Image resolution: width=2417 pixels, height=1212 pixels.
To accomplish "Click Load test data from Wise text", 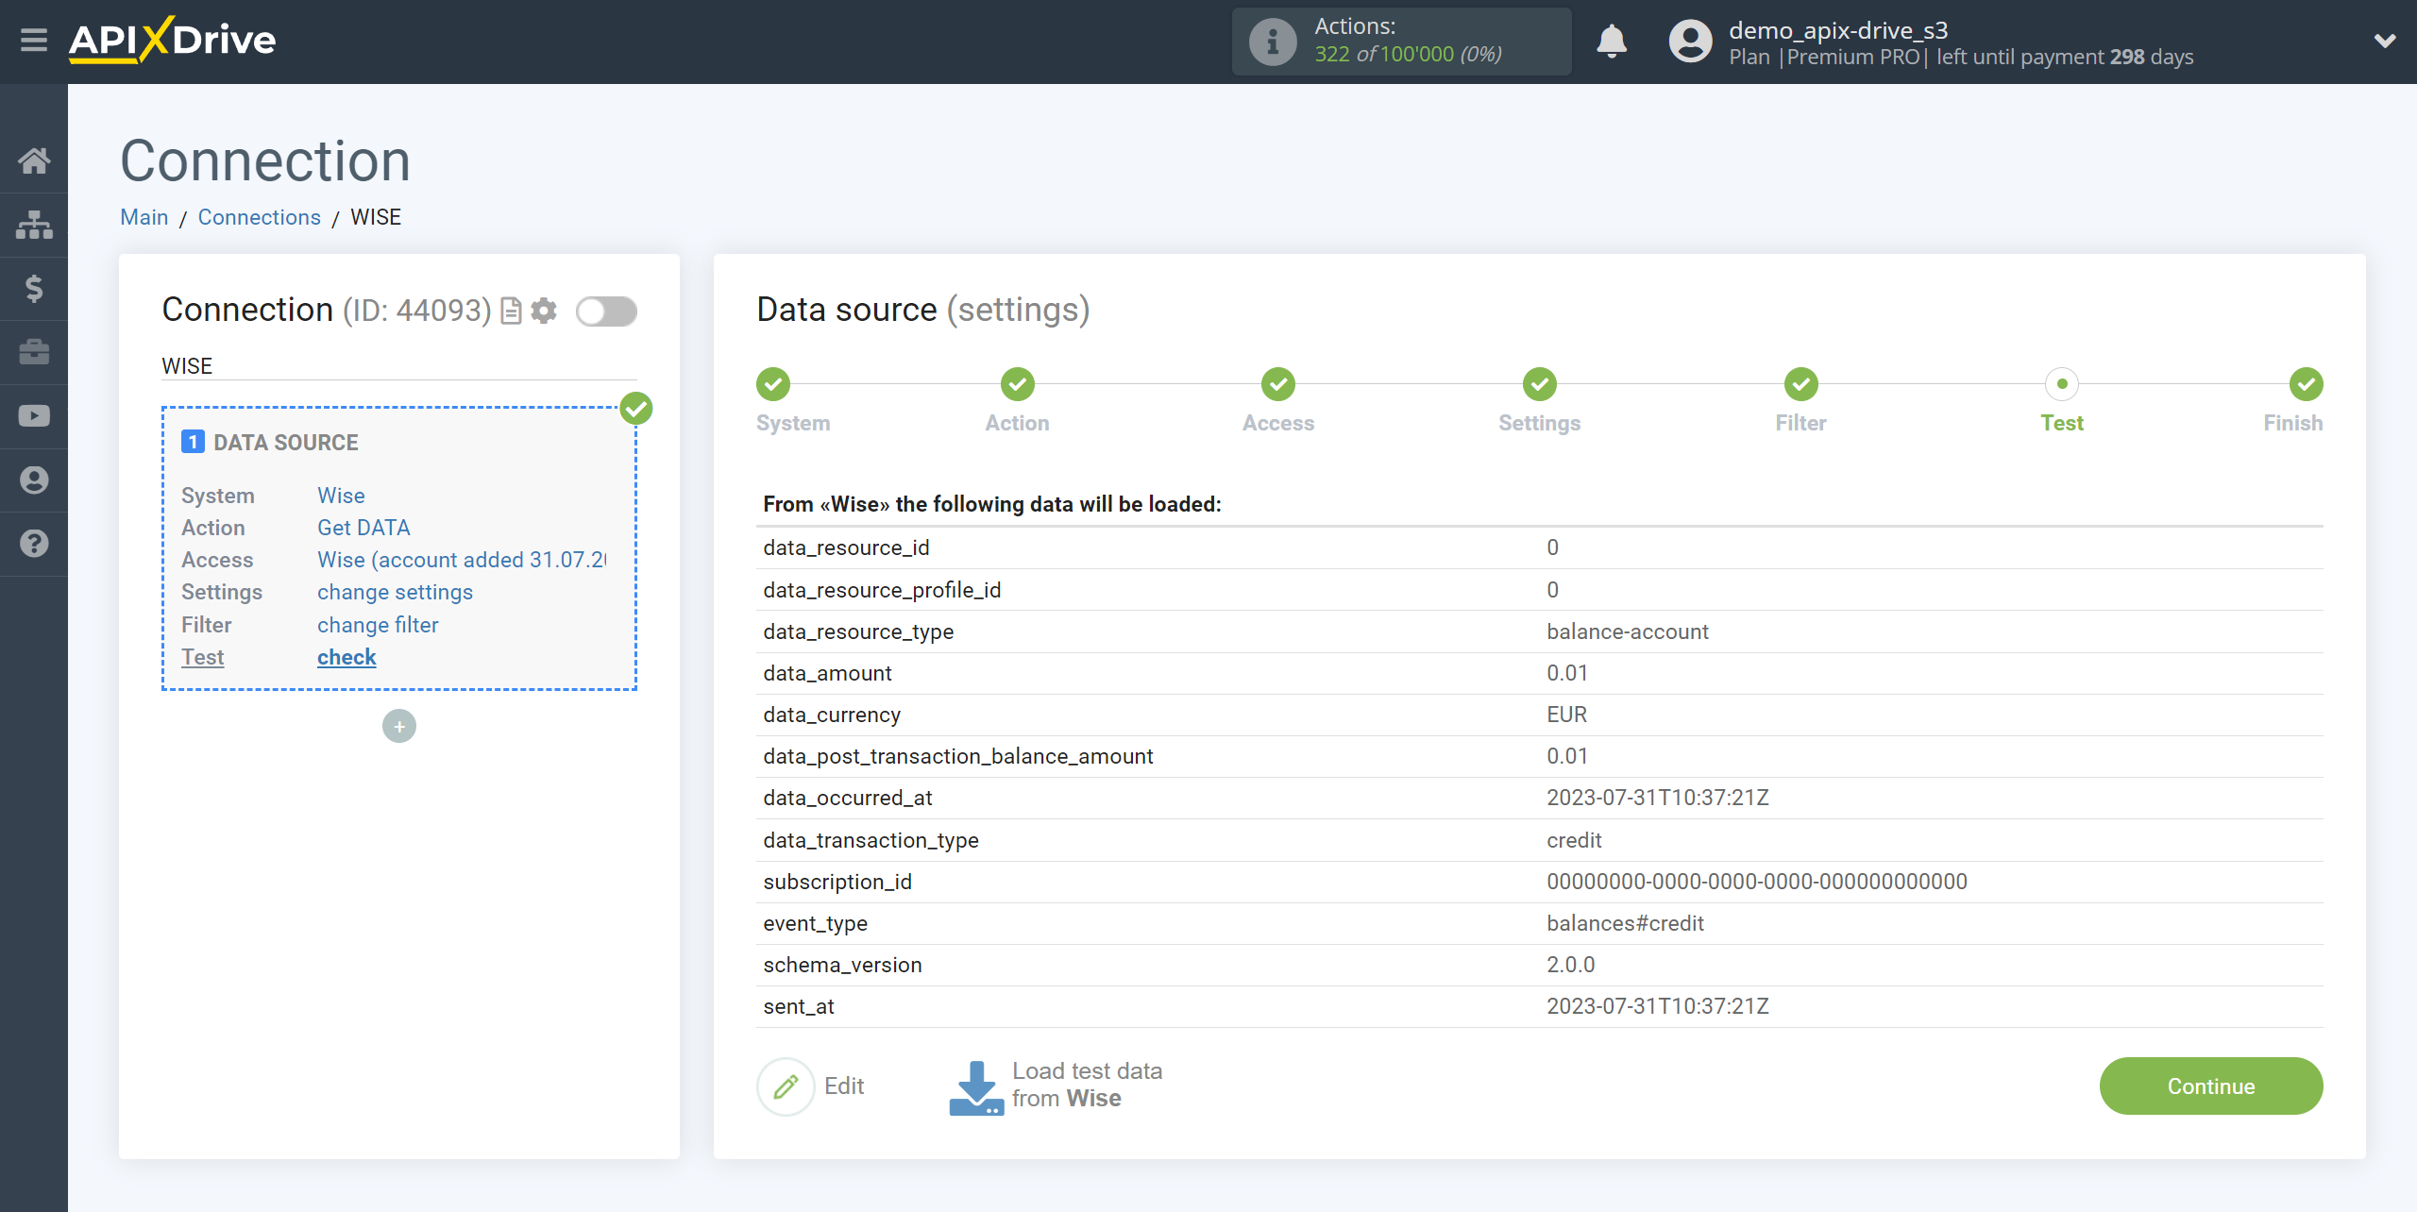I will coord(1088,1086).
